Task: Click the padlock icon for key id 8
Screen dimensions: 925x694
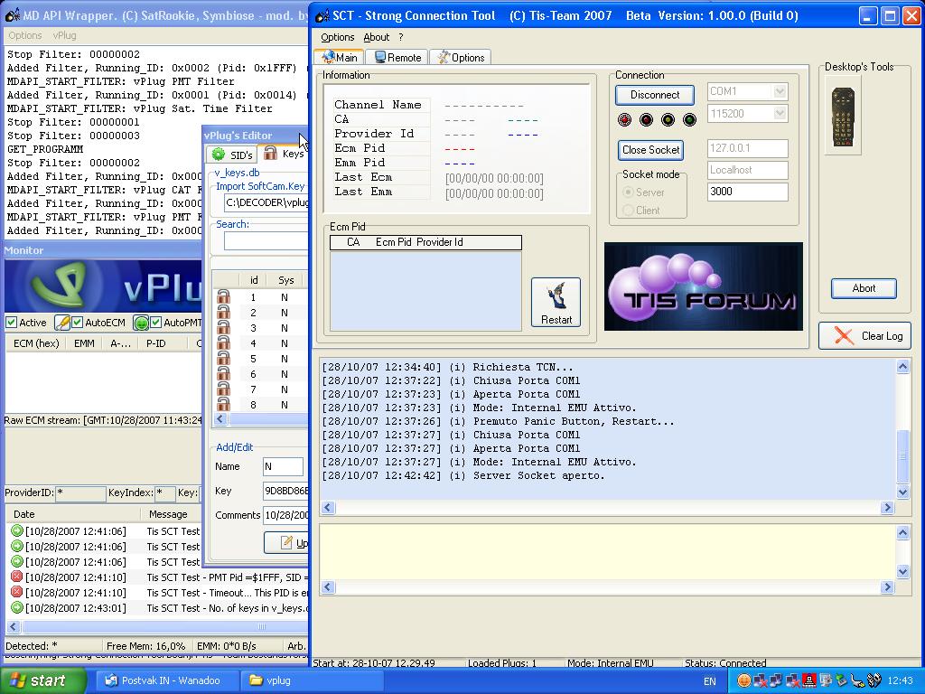Action: [224, 404]
